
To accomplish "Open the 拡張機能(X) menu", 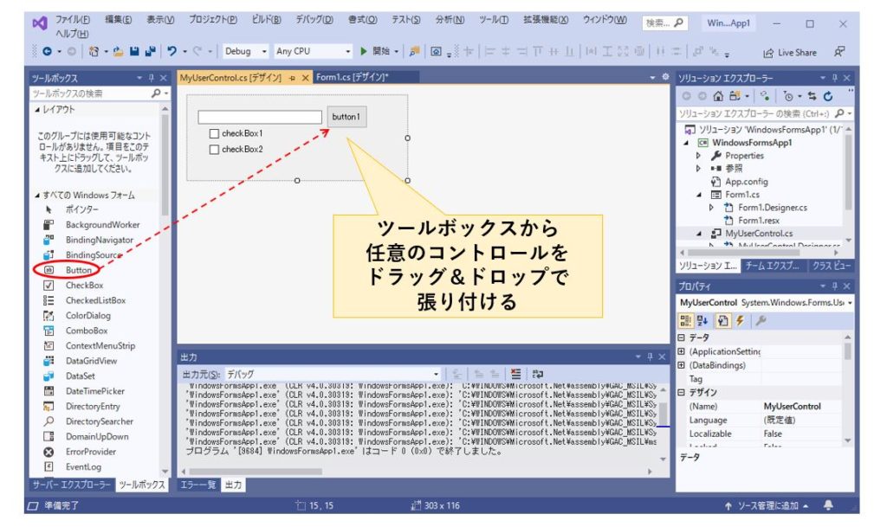I will [546, 20].
